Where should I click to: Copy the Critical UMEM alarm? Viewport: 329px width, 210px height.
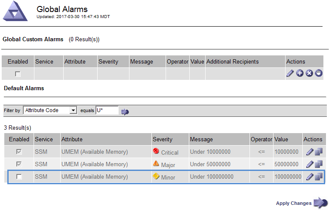click(x=318, y=152)
